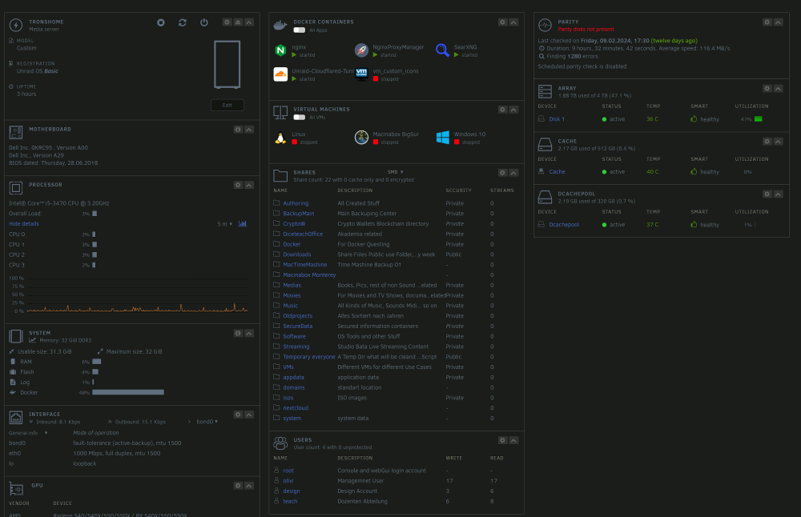Open the nginx container icon

(x=280, y=50)
